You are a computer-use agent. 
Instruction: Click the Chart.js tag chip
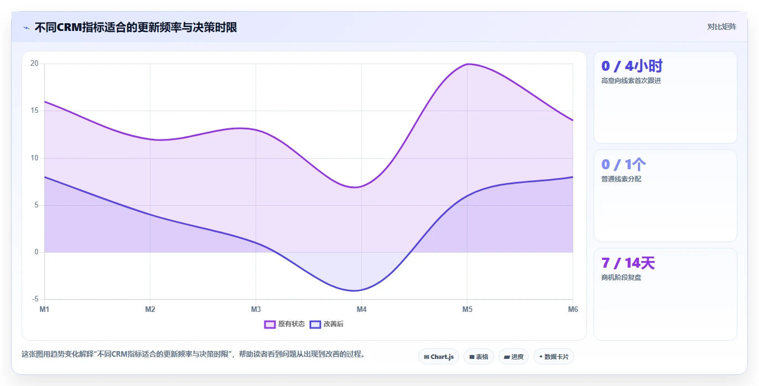[x=439, y=357]
